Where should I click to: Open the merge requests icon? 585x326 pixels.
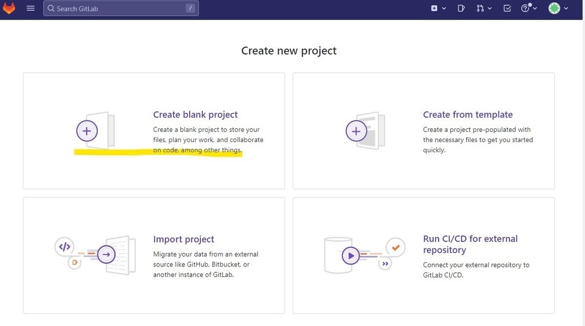(x=480, y=8)
